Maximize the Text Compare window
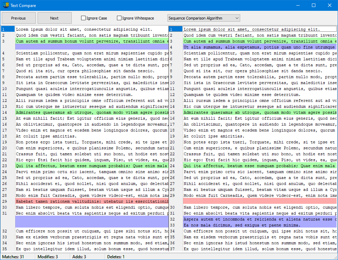Screen dimensions: 338x260 pos(314,5)
